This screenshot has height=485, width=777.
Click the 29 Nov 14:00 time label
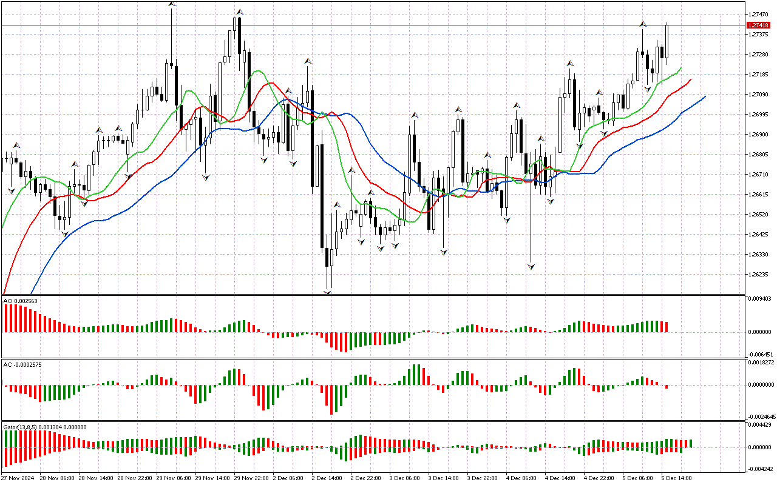point(212,478)
